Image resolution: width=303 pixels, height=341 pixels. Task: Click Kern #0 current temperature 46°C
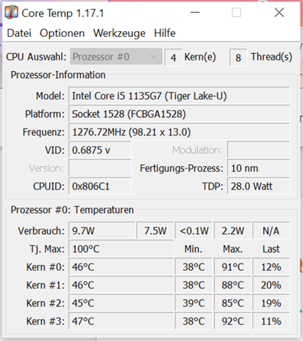coord(121,267)
